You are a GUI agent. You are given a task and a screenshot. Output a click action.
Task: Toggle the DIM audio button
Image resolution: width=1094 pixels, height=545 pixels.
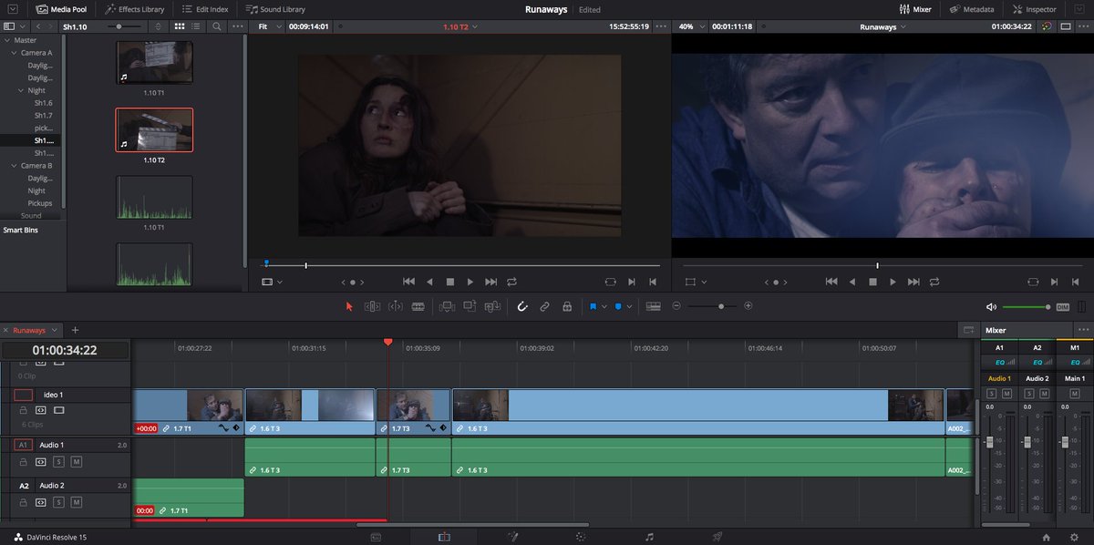click(x=1063, y=307)
